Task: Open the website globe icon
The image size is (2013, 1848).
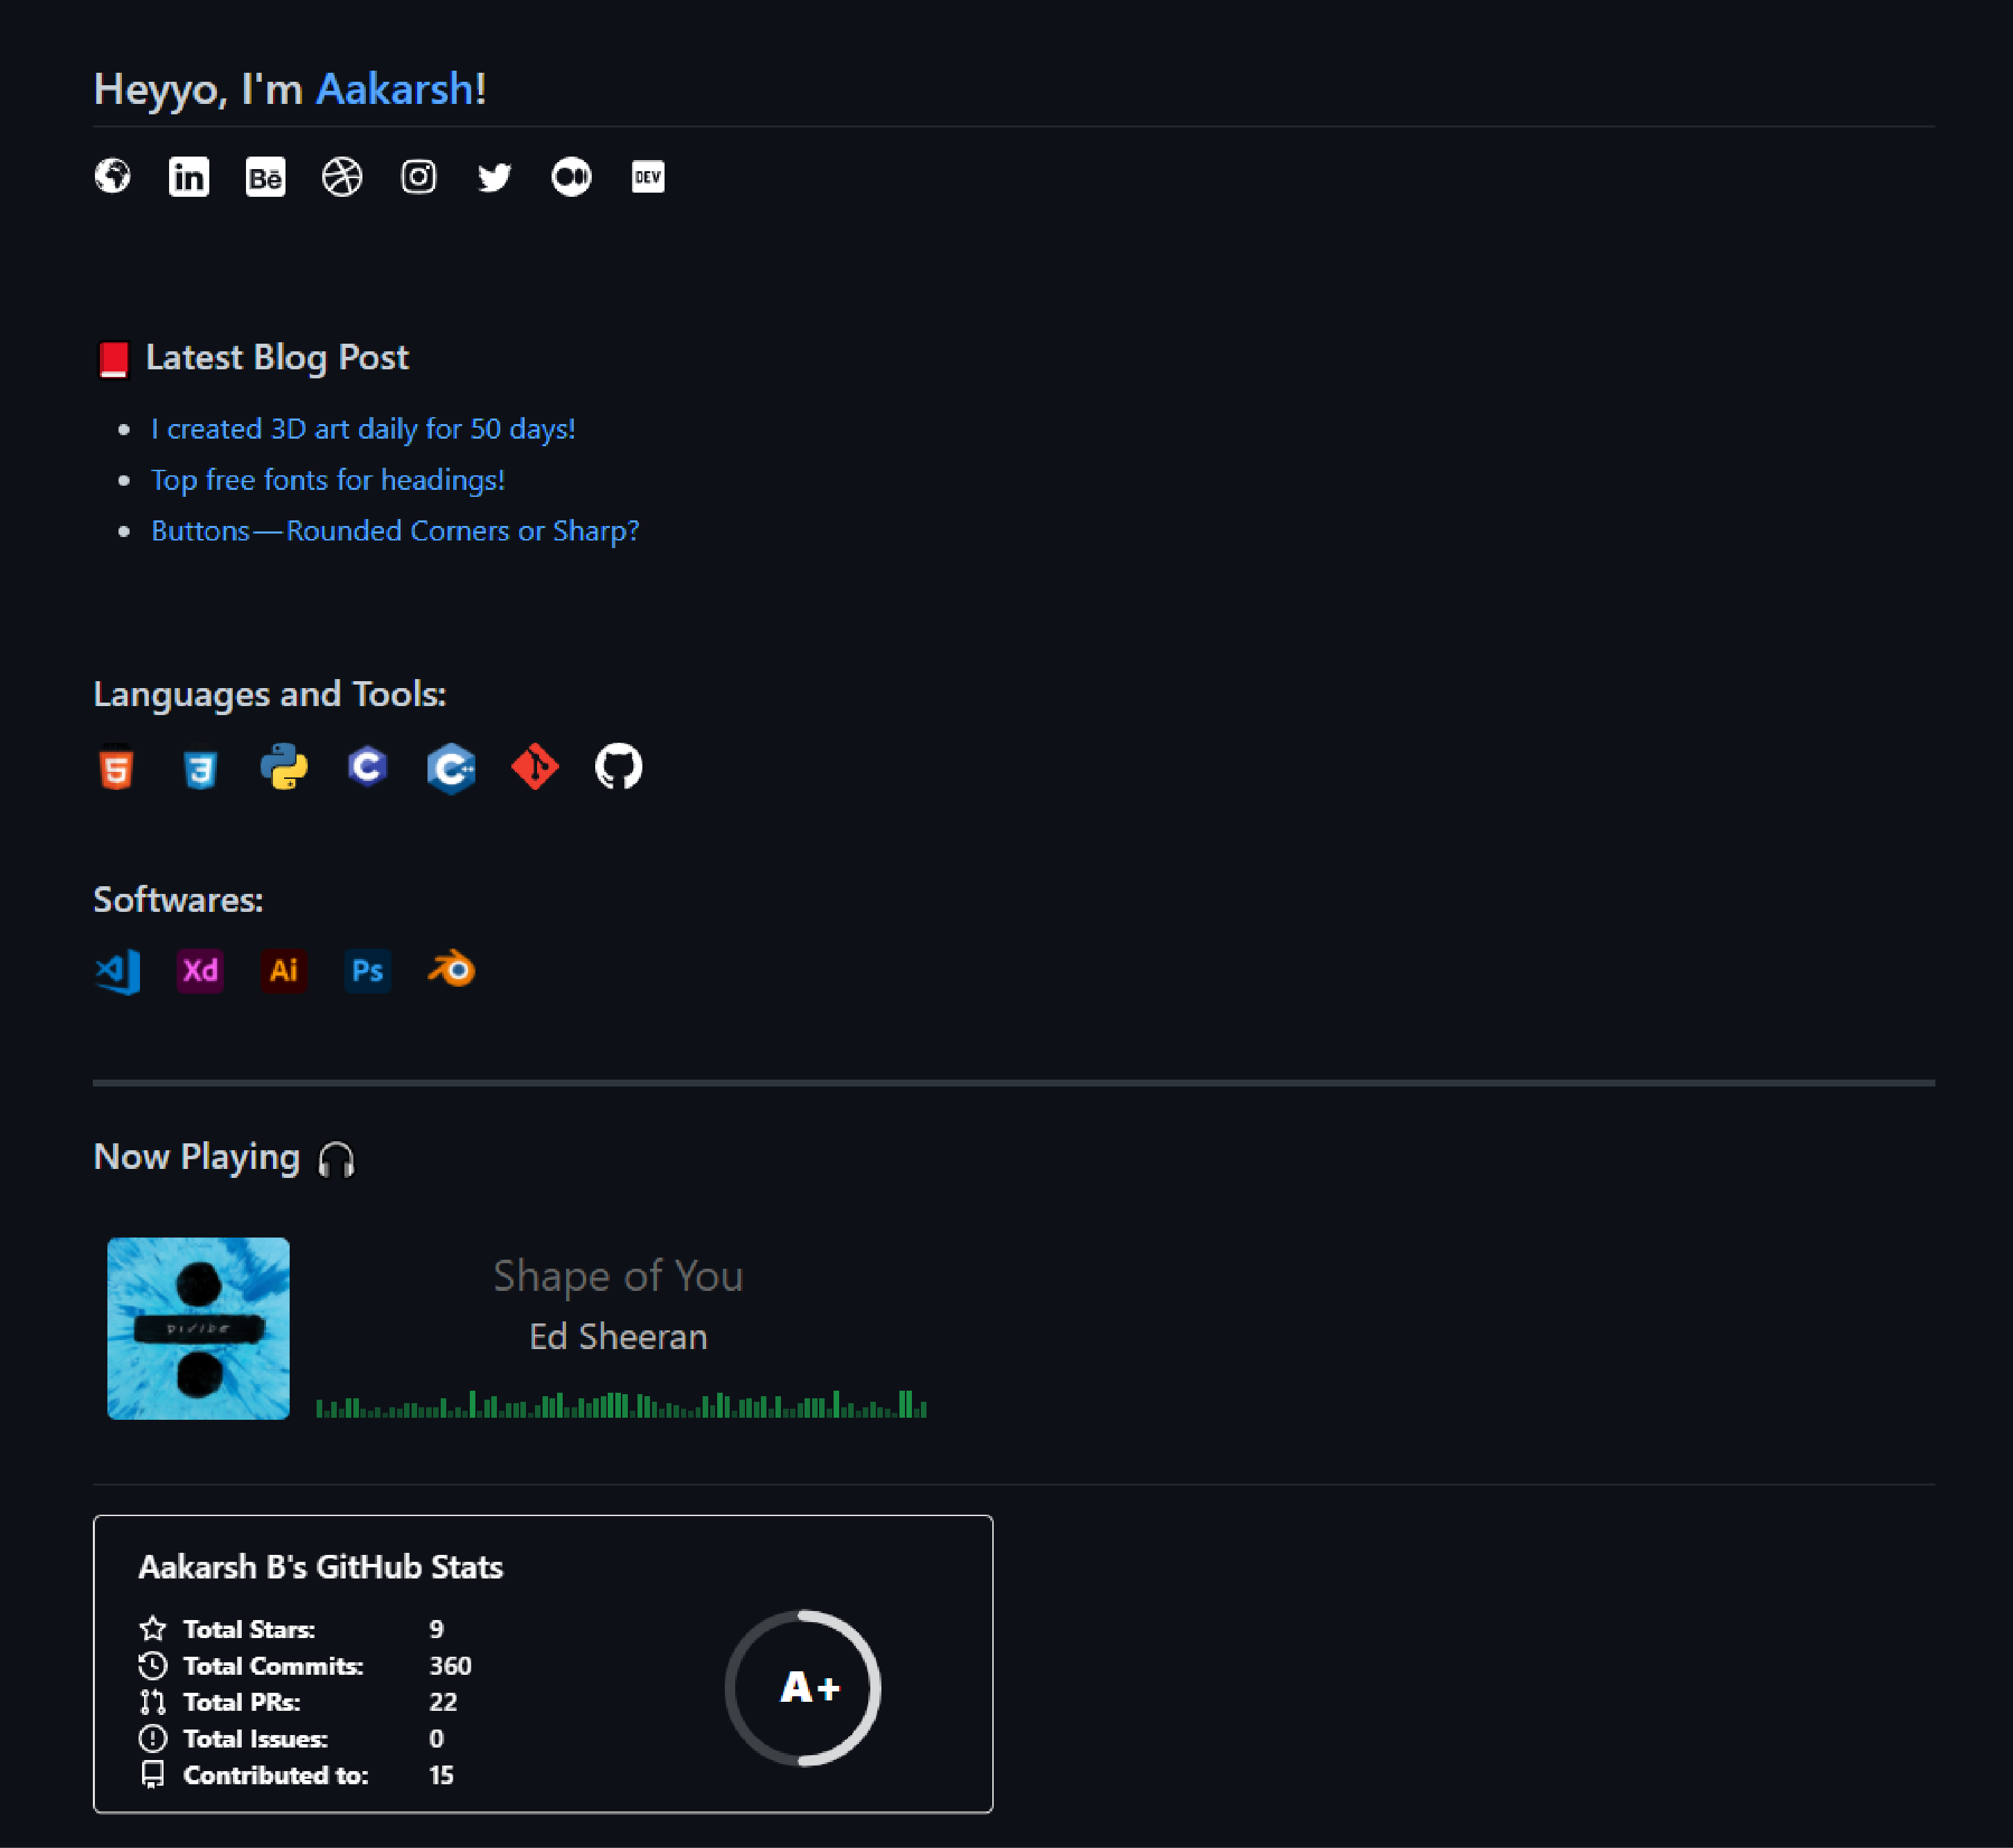Action: pyautogui.click(x=112, y=176)
